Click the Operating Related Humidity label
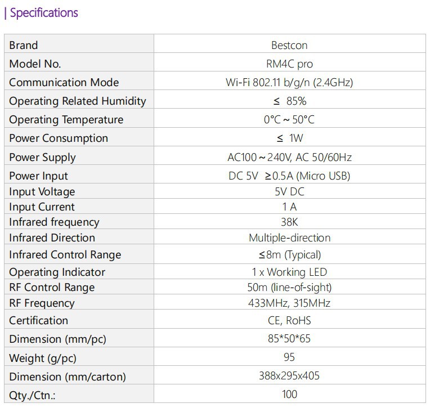Image resolution: width=439 pixels, height=412 pixels. 77,101
